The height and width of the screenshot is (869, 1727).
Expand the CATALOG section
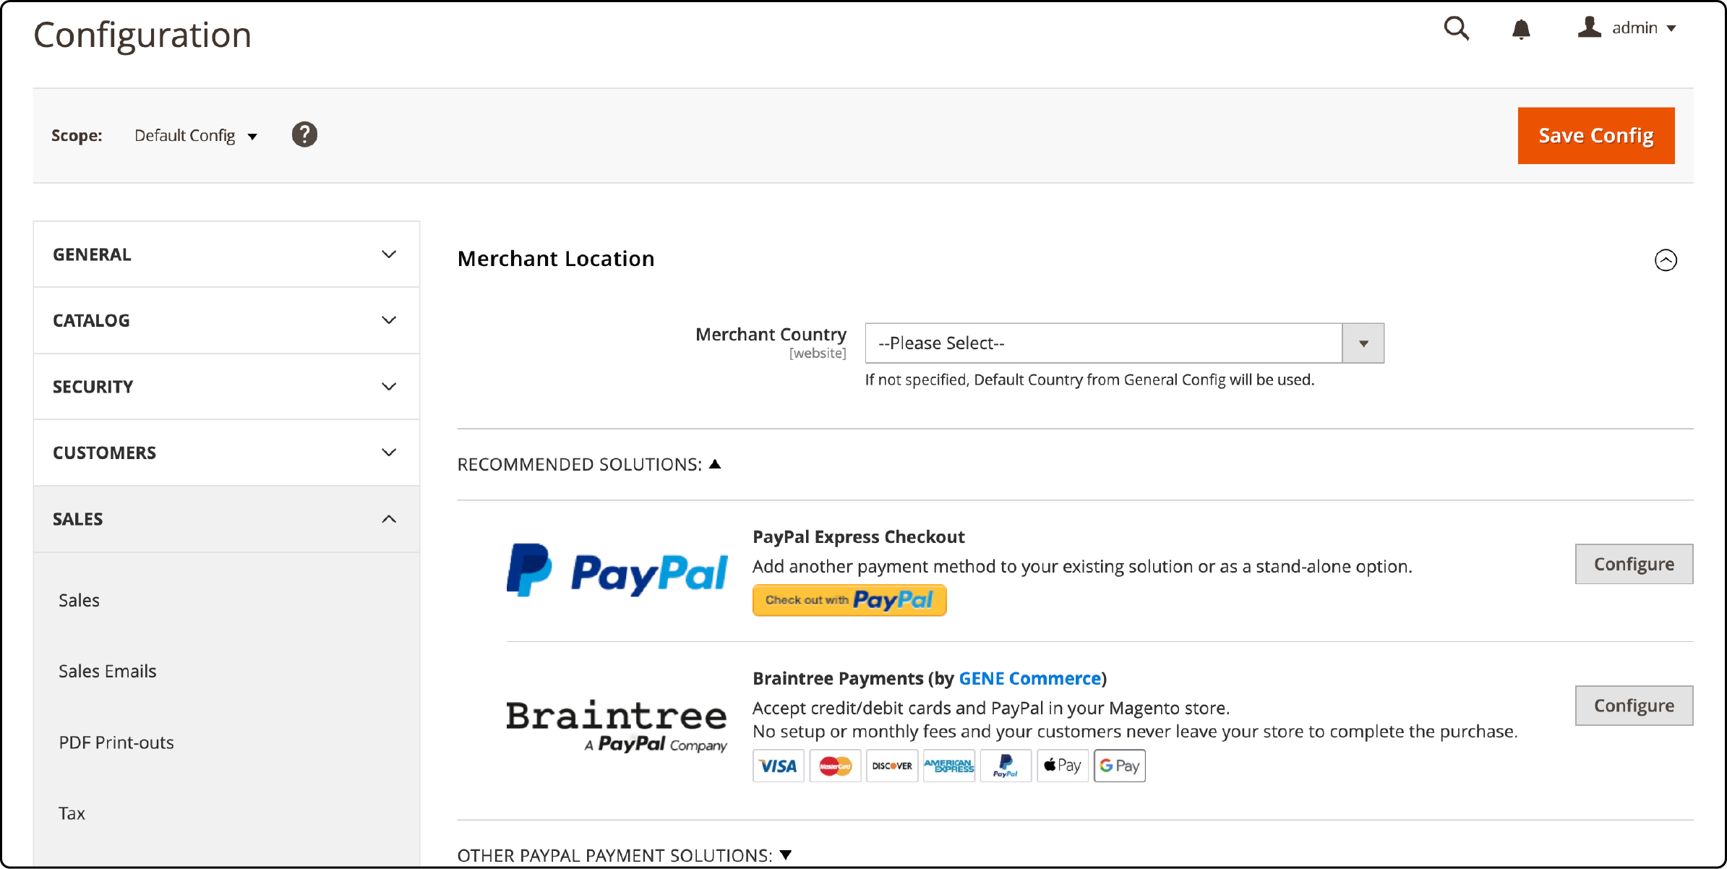(x=226, y=320)
